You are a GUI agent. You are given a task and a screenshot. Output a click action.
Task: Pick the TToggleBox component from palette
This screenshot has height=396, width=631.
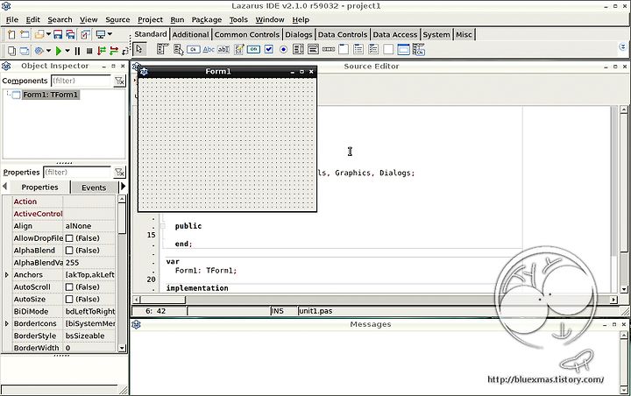[253, 49]
